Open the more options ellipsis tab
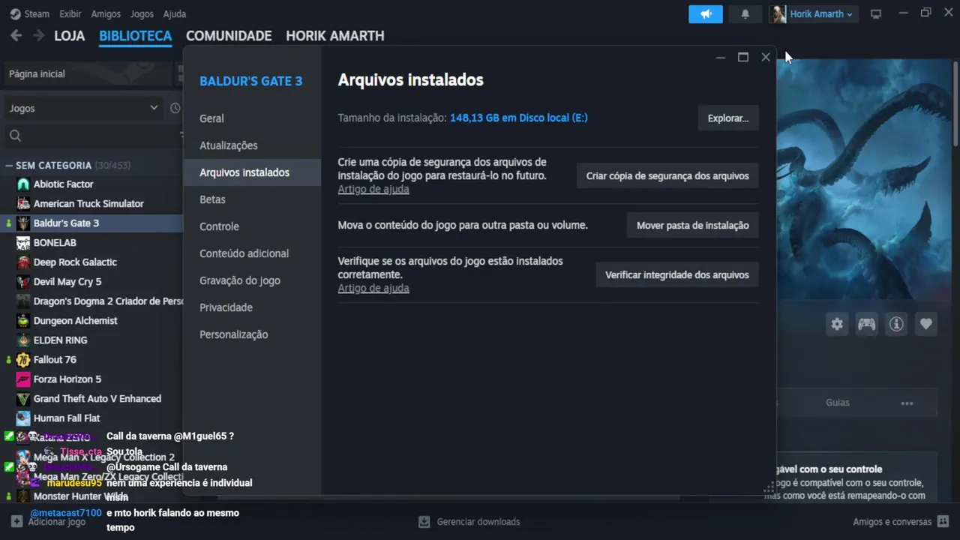Screen dimensions: 960x540 pyautogui.click(x=907, y=403)
